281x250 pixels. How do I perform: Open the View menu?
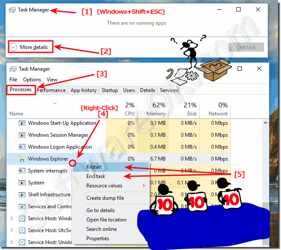pos(52,80)
